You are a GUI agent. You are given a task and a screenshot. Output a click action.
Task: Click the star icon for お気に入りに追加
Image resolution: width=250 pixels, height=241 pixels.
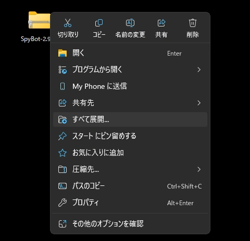point(63,153)
